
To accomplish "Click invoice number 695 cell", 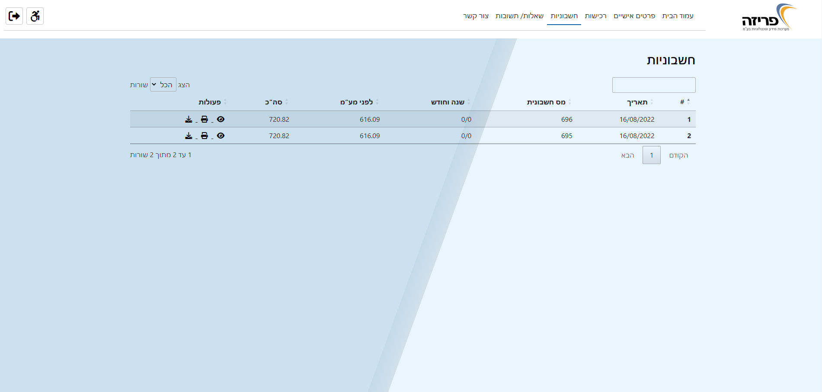I will [566, 136].
